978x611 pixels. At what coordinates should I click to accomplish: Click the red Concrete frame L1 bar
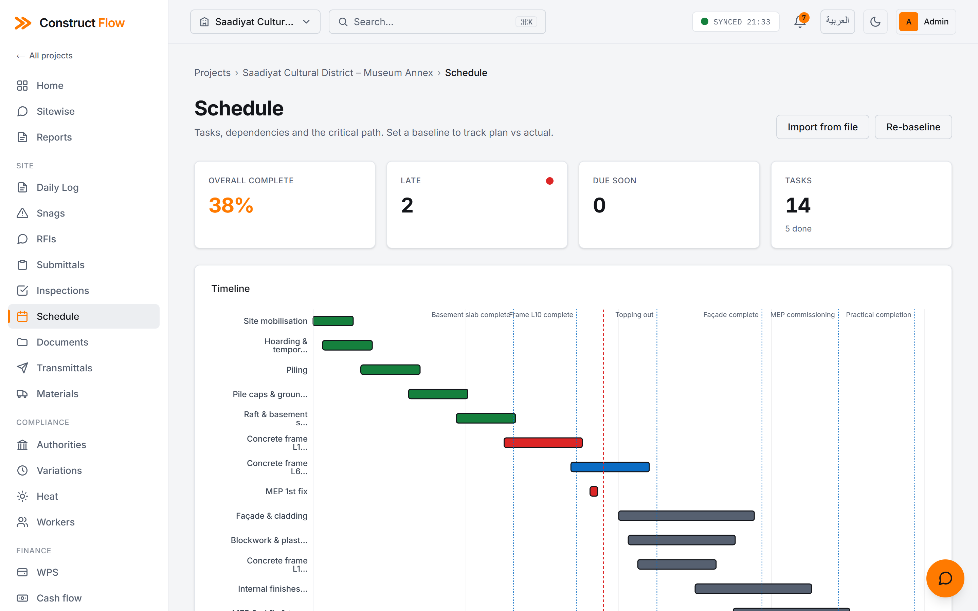click(543, 443)
